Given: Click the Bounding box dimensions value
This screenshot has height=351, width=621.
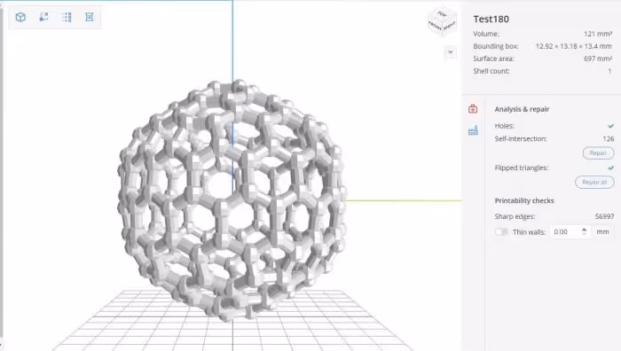Looking at the screenshot, I should point(573,46).
